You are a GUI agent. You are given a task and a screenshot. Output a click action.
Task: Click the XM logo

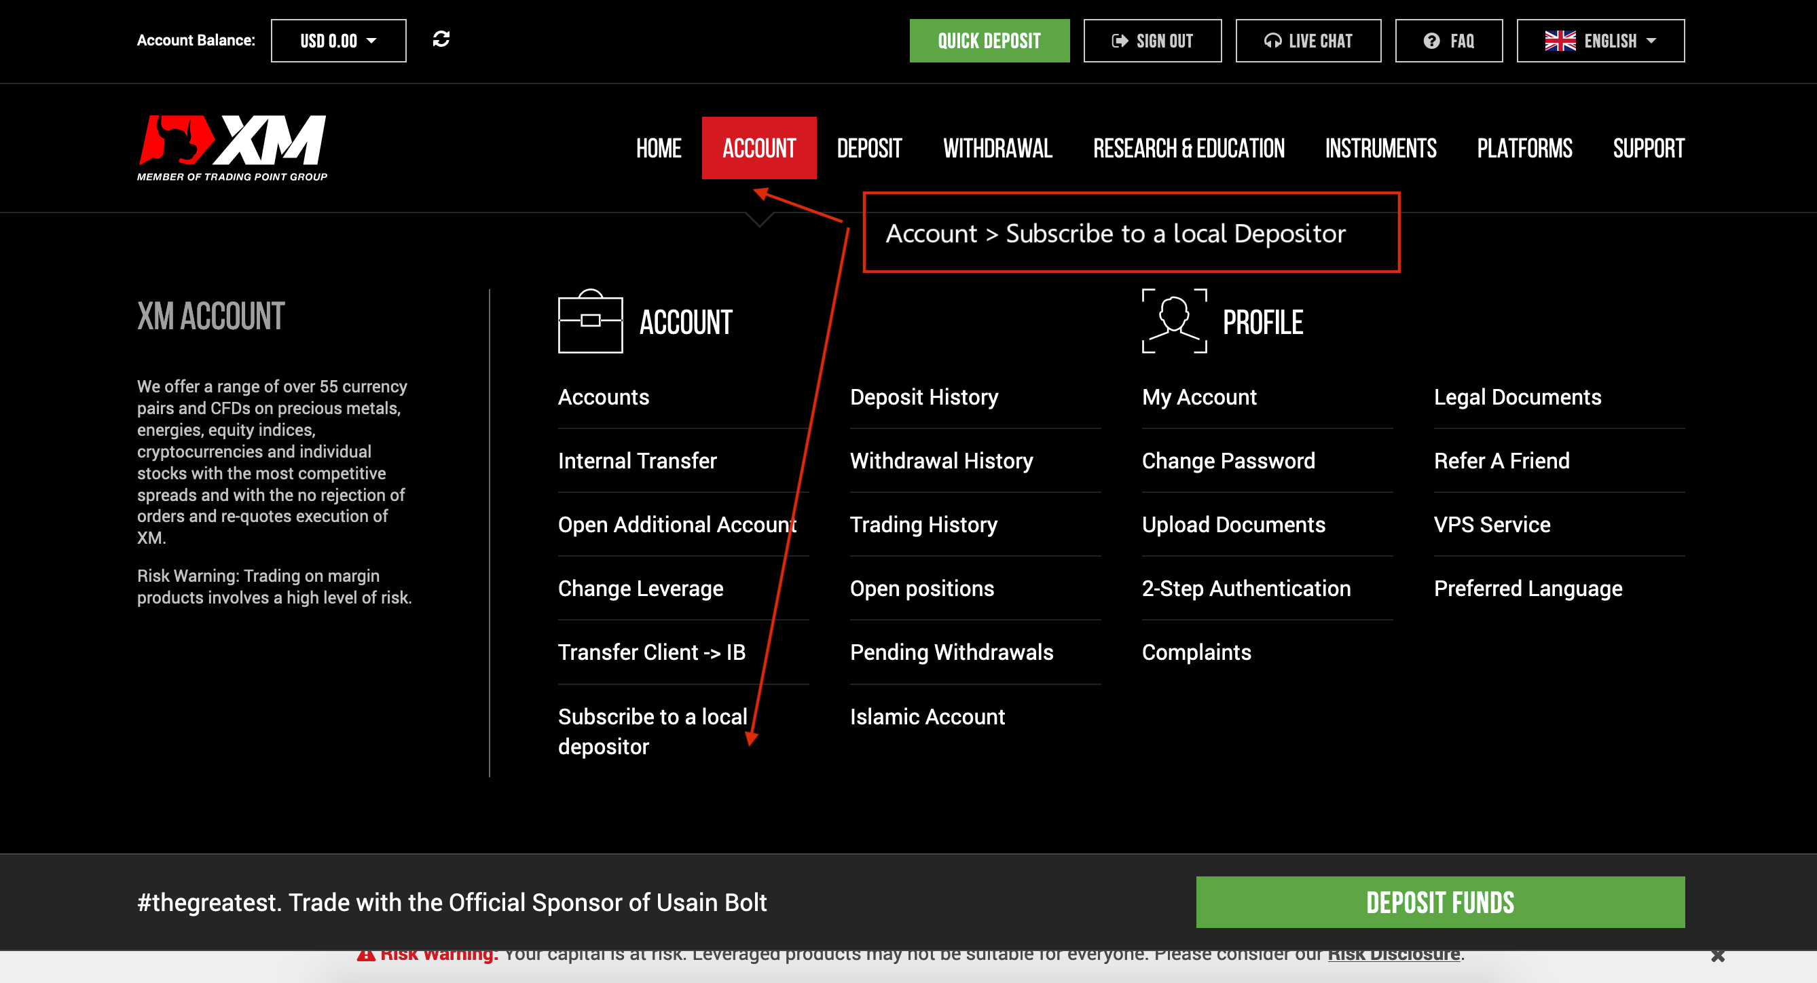tap(232, 148)
